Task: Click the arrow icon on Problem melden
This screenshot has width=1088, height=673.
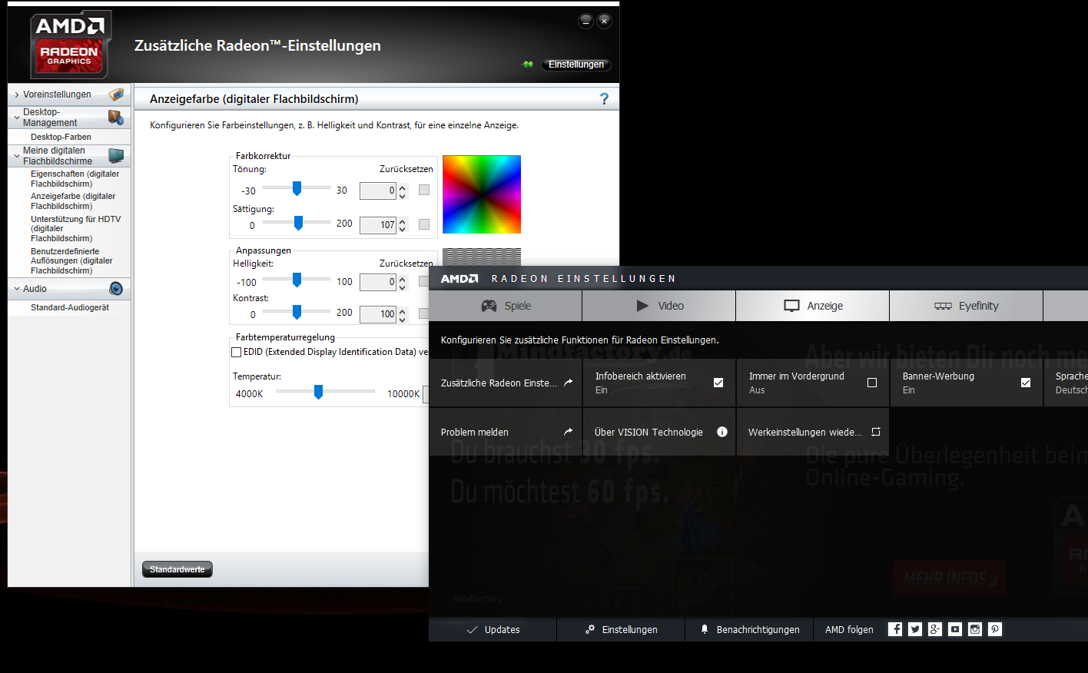Action: click(x=568, y=432)
